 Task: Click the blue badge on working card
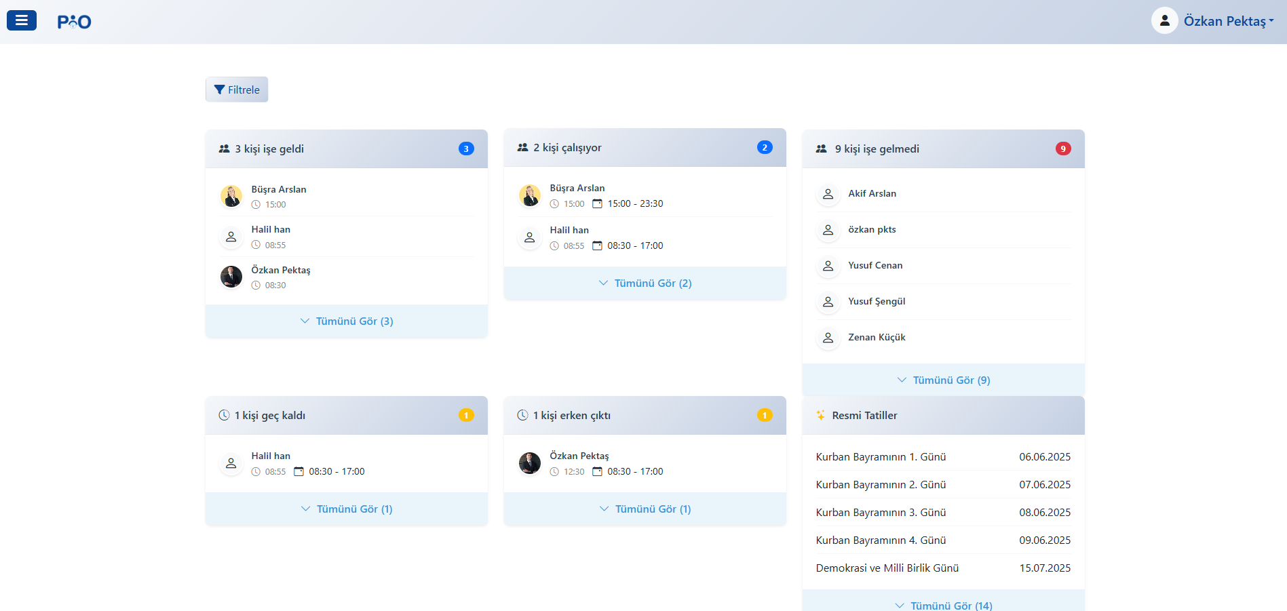click(x=765, y=147)
